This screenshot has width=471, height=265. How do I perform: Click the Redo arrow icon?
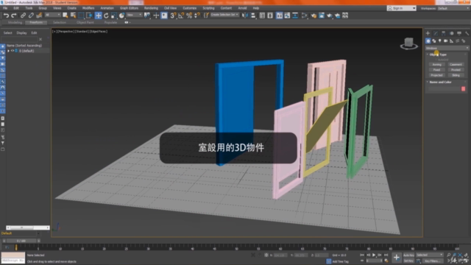pyautogui.click(x=13, y=15)
